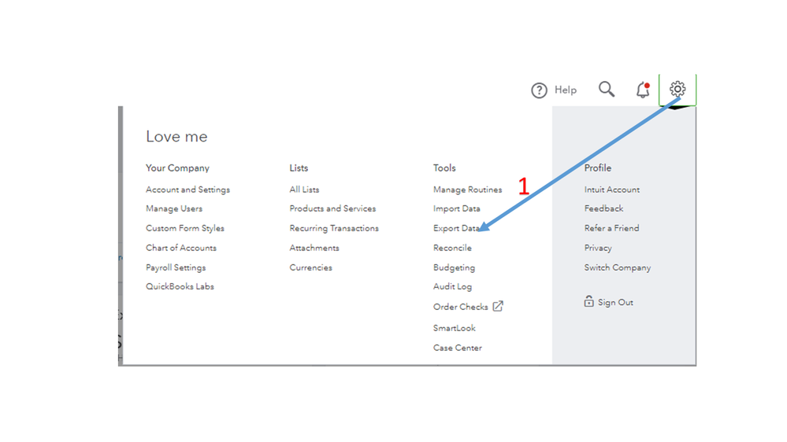Open the Audit Log
Screen dimensions: 787x442
[x=452, y=286]
